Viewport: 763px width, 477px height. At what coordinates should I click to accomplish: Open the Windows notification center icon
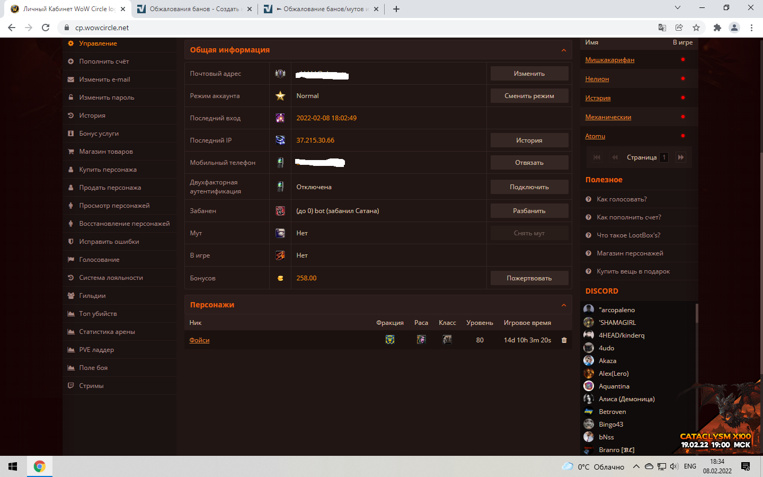[x=746, y=466]
